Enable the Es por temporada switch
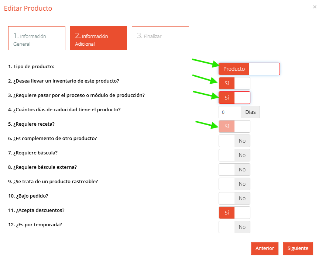The image size is (322, 265). click(x=234, y=227)
